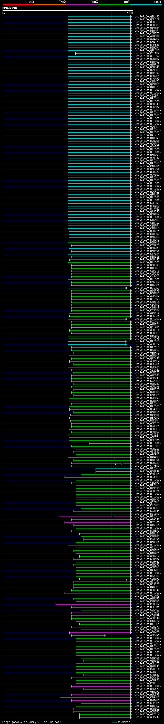Select hit UniRef100_Q9LM93
This screenshot has height=724, width=164.
(147, 17)
